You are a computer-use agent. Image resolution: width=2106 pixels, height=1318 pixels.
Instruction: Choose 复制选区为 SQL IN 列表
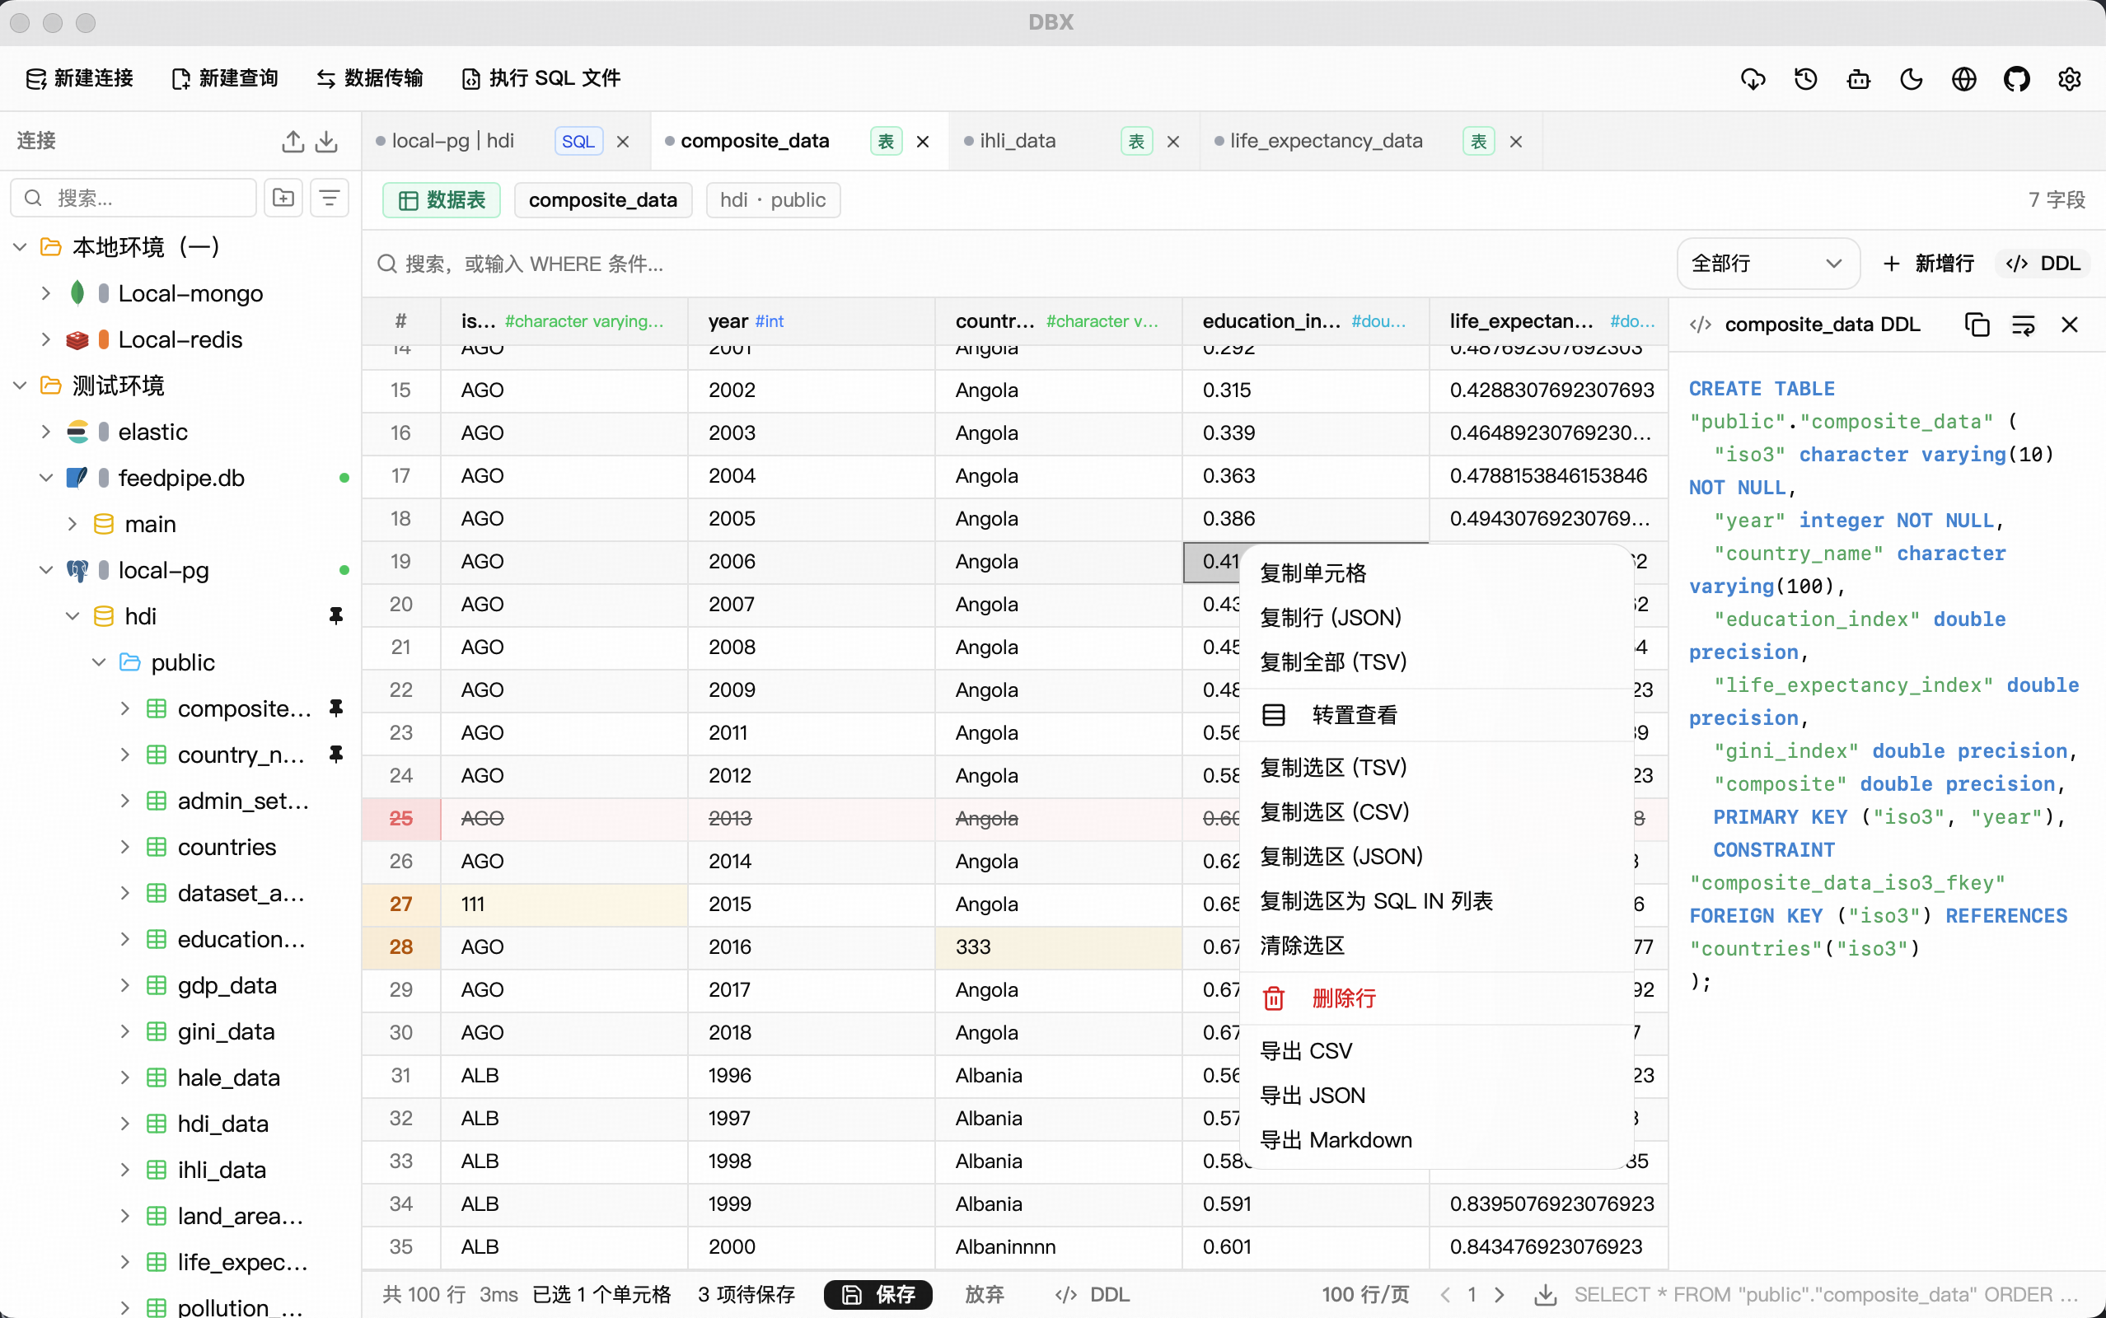click(x=1434, y=900)
